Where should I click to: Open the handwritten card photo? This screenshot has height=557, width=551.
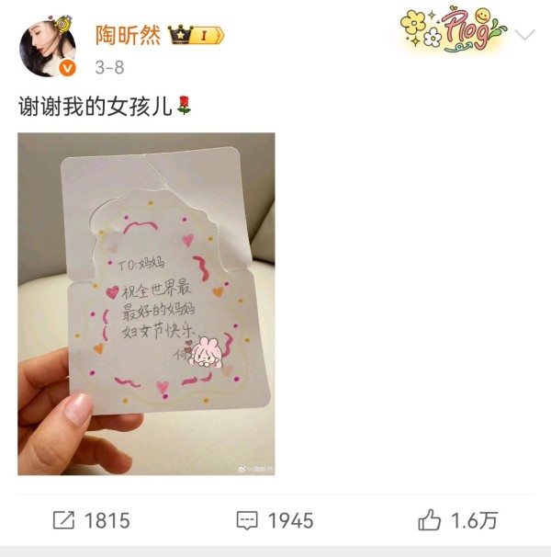tap(146, 303)
